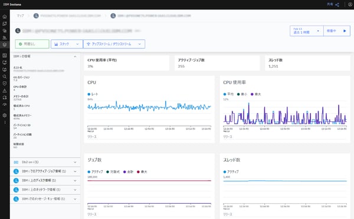
Task: Click the user profile icon top right
Action: coord(350,5)
